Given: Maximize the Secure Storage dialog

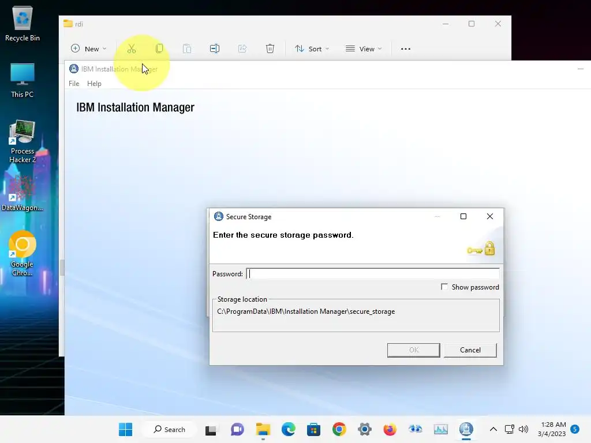Looking at the screenshot, I should coord(463,216).
